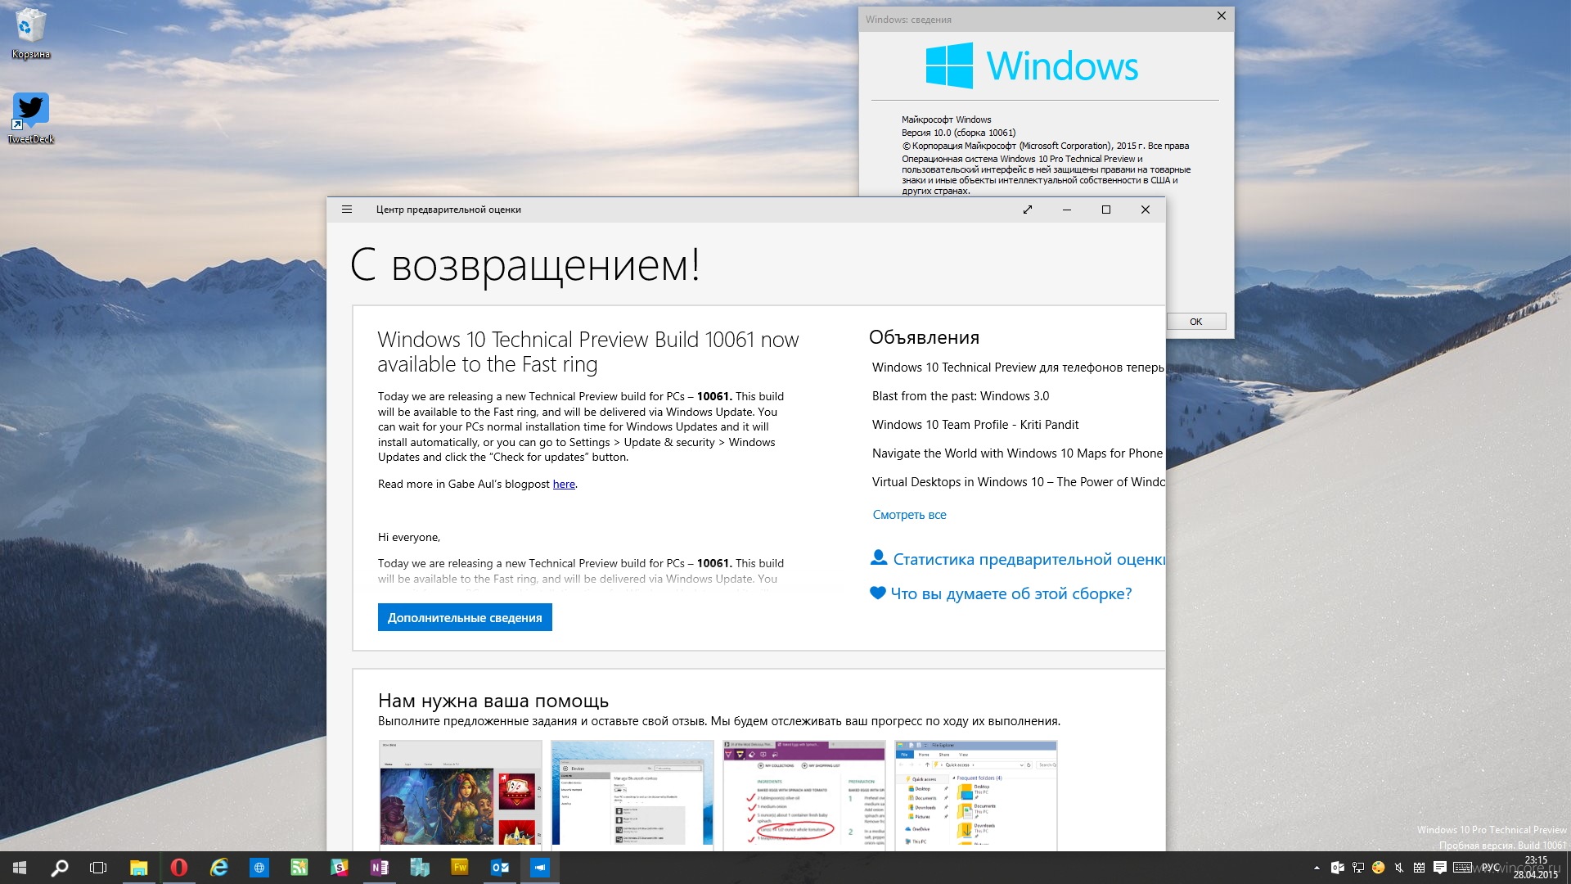The height and width of the screenshot is (884, 1571).
Task: Open the Recycle Bin desktop icon
Action: pos(31,34)
